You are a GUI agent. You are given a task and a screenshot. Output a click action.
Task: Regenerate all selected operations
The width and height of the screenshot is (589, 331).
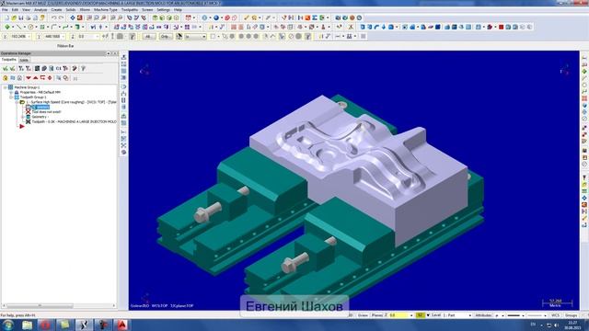tap(21, 69)
